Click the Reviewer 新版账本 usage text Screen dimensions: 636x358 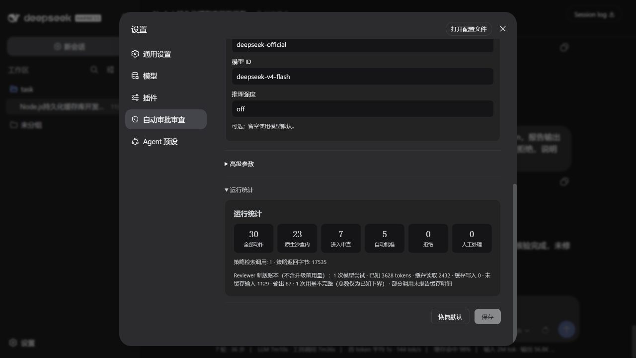pos(362,279)
